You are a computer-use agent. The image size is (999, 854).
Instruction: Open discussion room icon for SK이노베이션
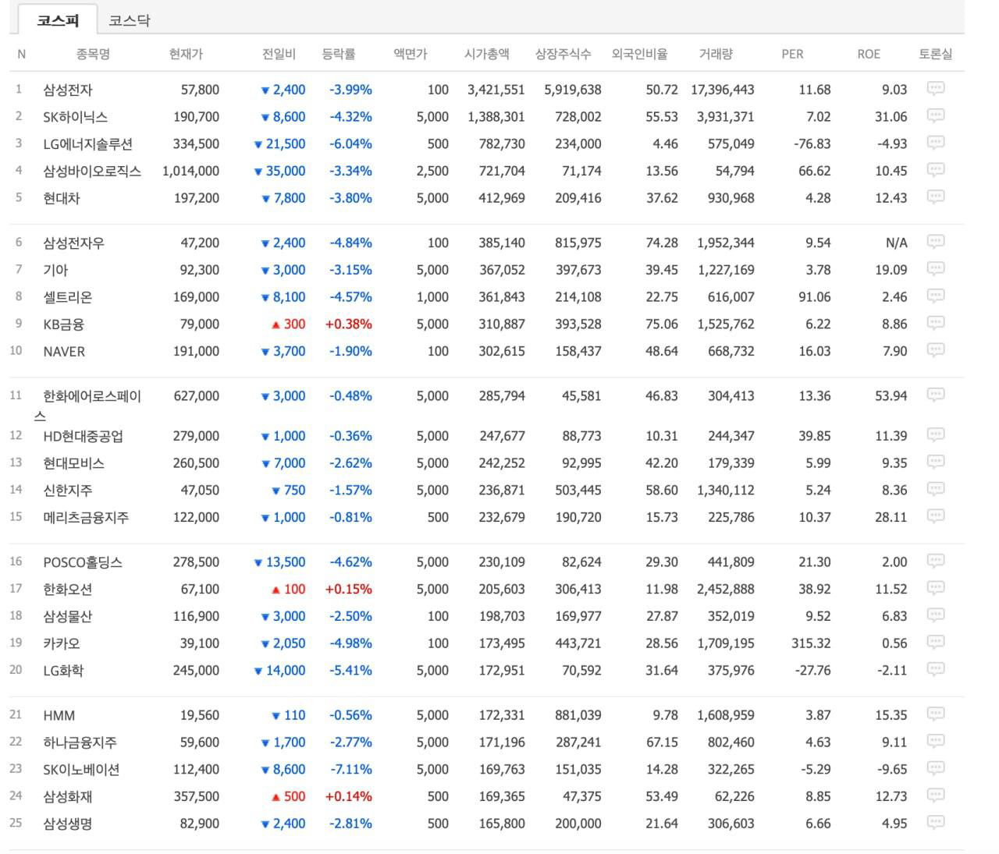[935, 768]
